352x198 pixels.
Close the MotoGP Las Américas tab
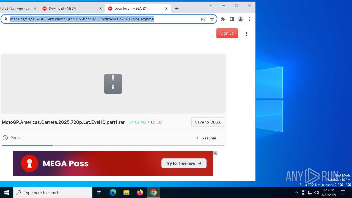pos(35,9)
